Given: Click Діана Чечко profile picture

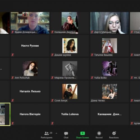Looking at the screenshot, I should [109, 91].
